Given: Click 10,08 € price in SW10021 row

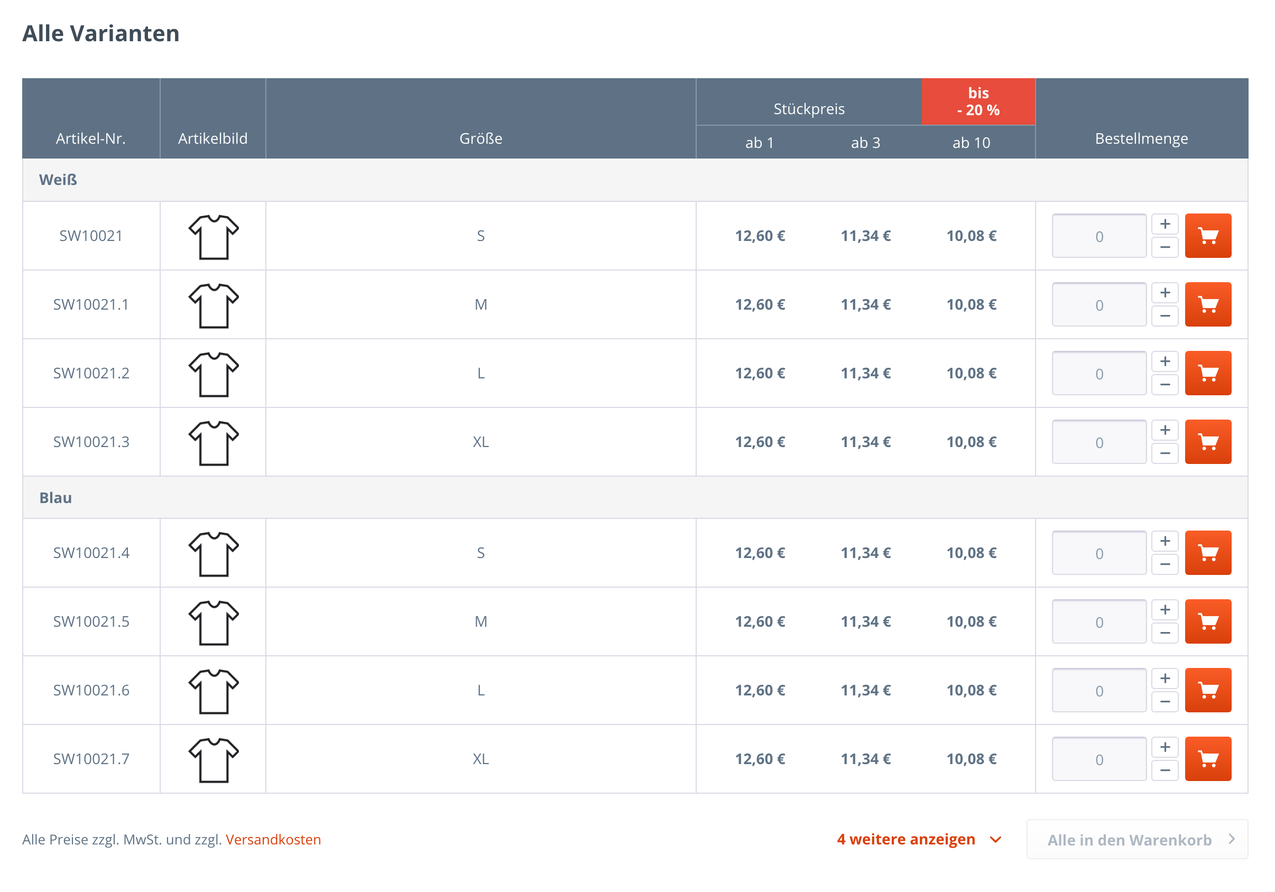Looking at the screenshot, I should click(971, 236).
